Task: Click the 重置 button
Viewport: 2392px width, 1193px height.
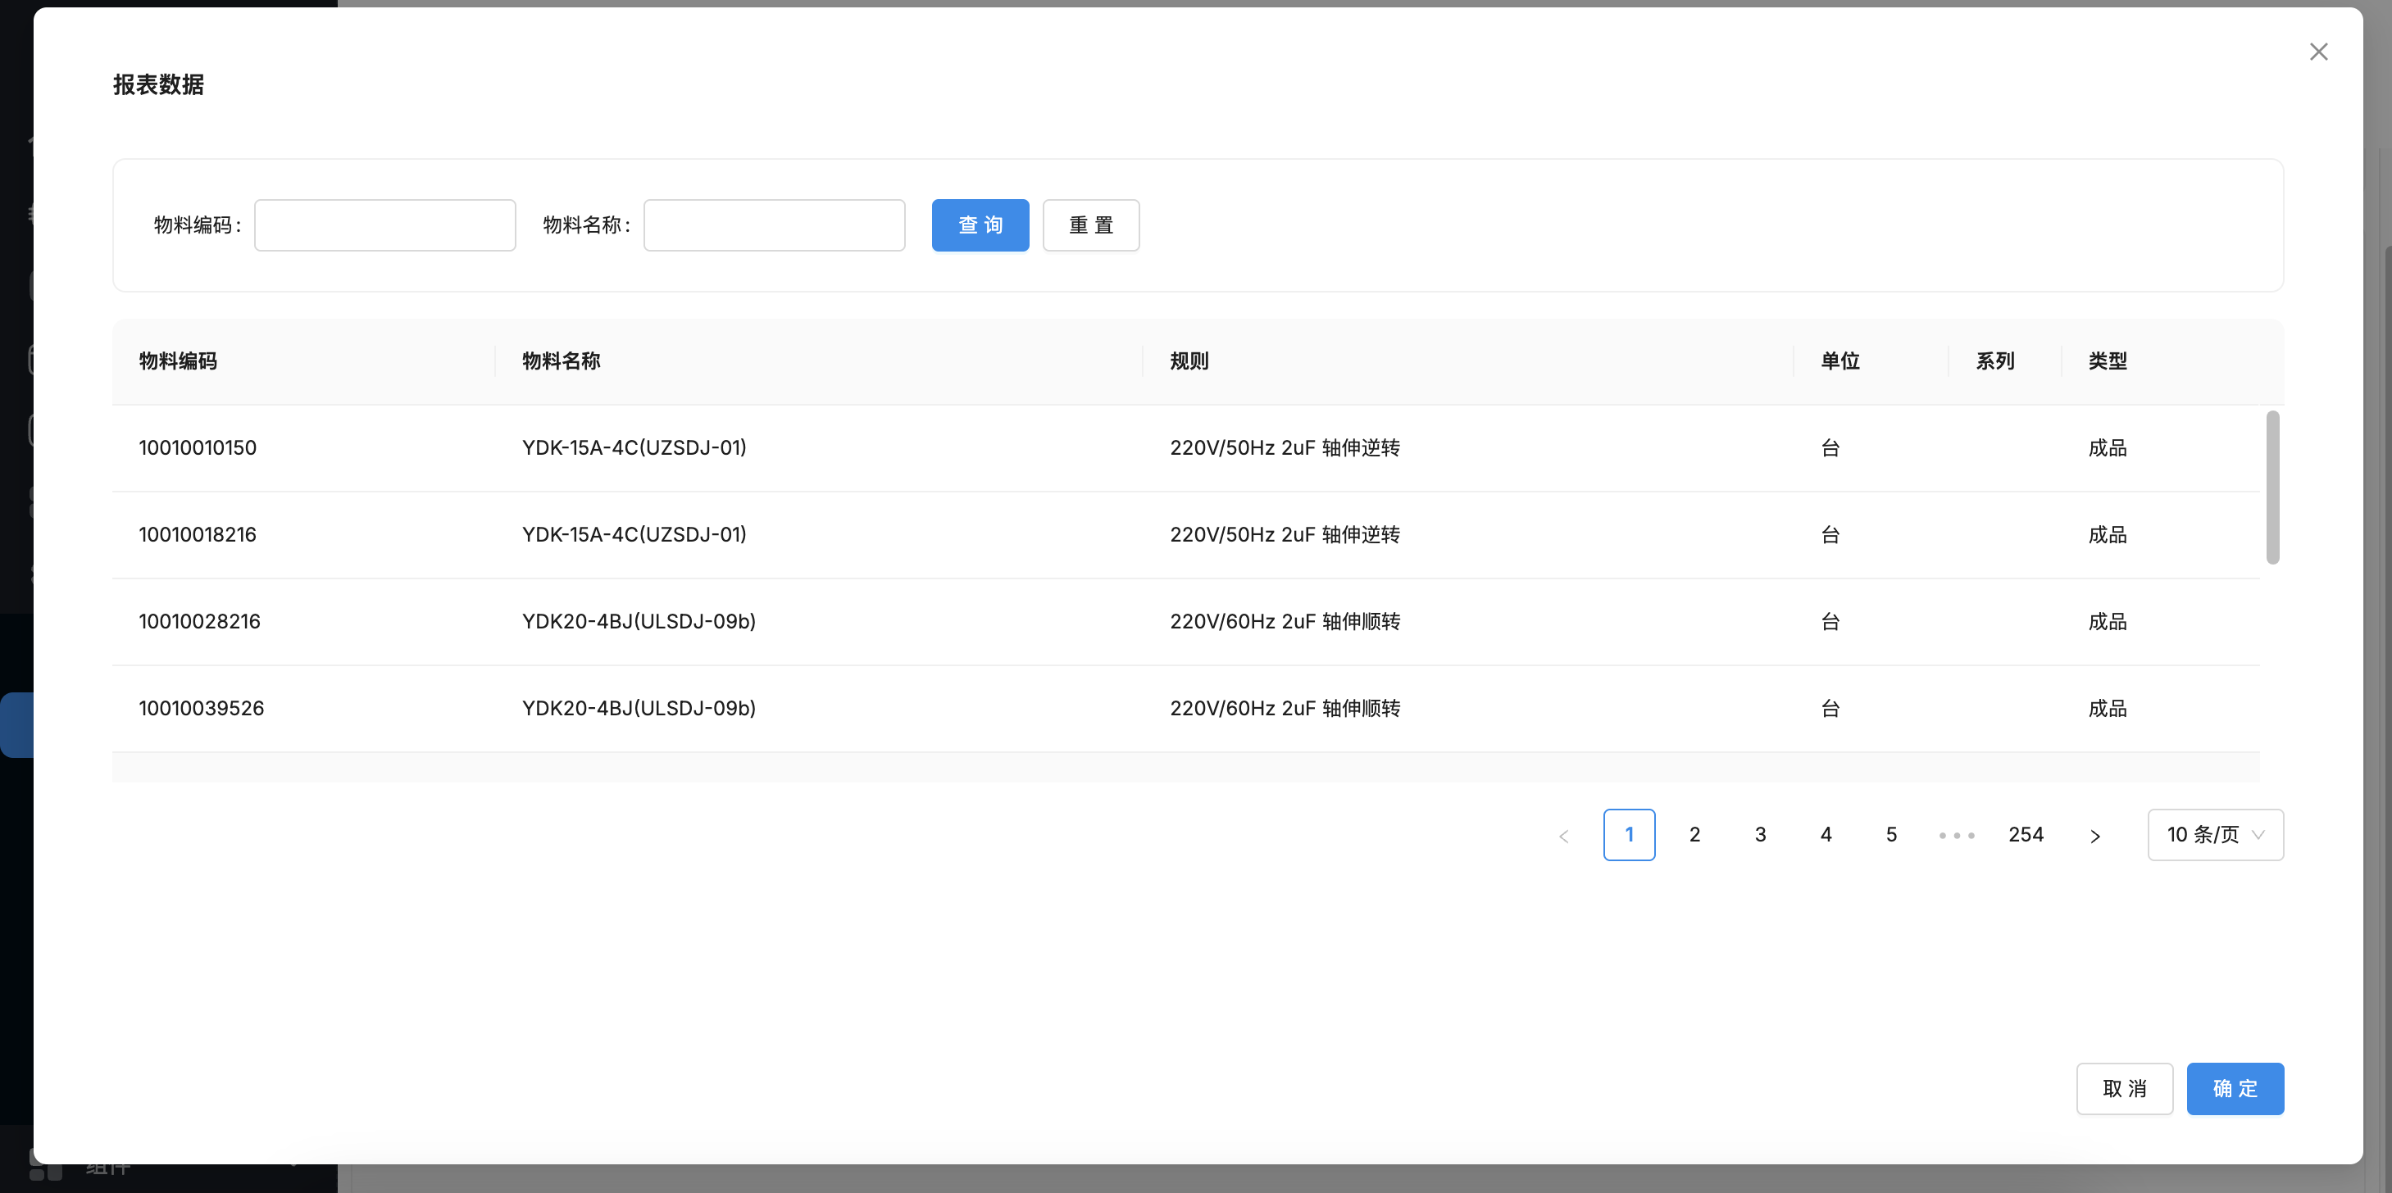Action: (x=1090, y=225)
